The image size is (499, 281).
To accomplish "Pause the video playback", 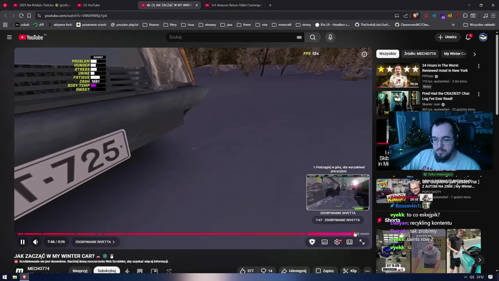I will click(x=23, y=242).
